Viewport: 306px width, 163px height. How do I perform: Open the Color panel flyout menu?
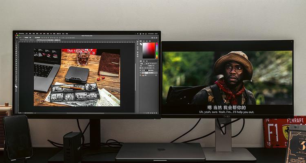[x=158, y=41]
